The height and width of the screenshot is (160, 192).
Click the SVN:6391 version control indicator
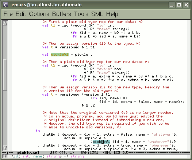pyautogui.click(x=89, y=153)
